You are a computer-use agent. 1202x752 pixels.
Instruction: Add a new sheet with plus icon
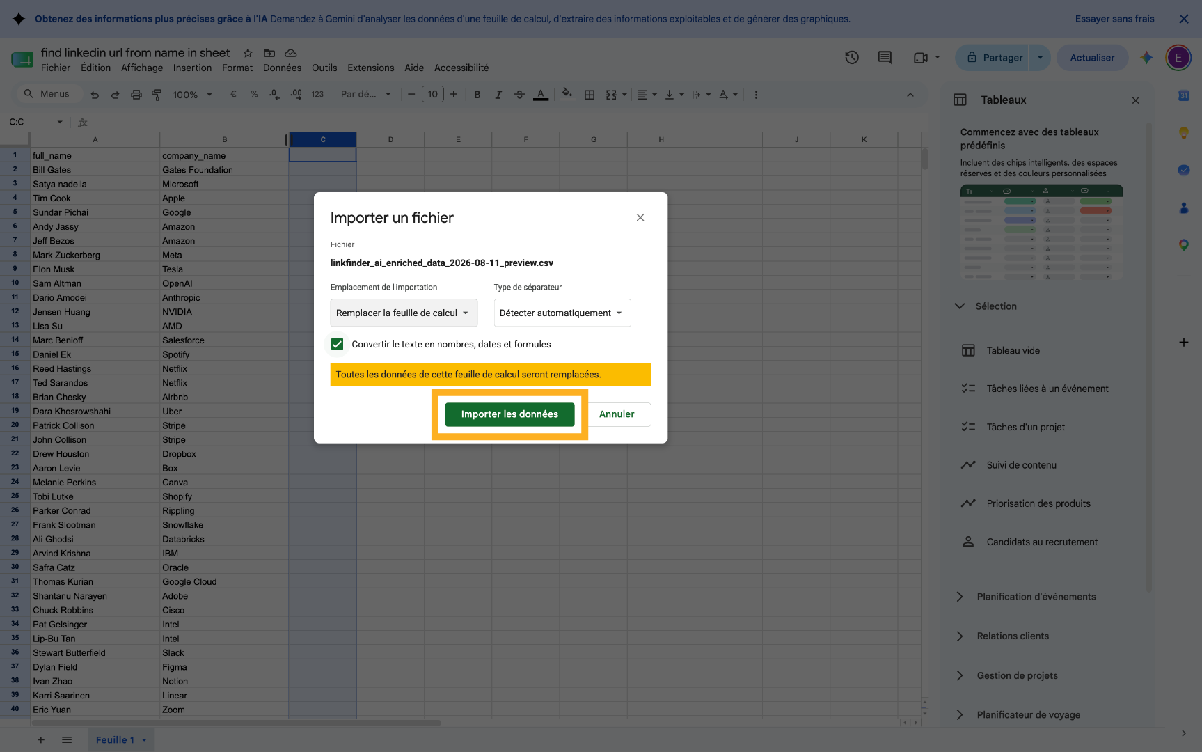pos(41,740)
